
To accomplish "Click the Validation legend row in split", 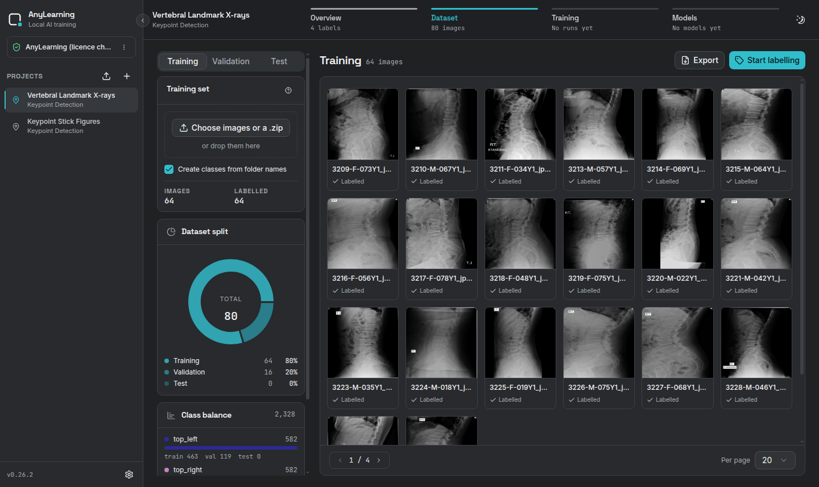I will point(231,372).
